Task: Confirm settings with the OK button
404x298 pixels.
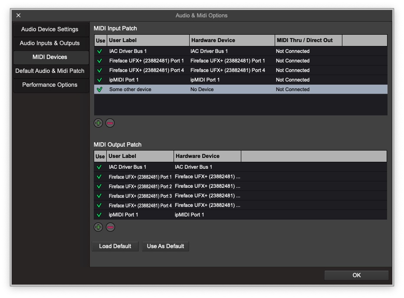Action: pyautogui.click(x=356, y=275)
